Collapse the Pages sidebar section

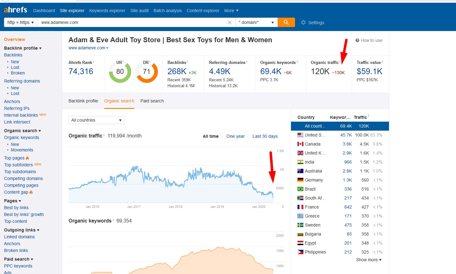pyautogui.click(x=12, y=201)
